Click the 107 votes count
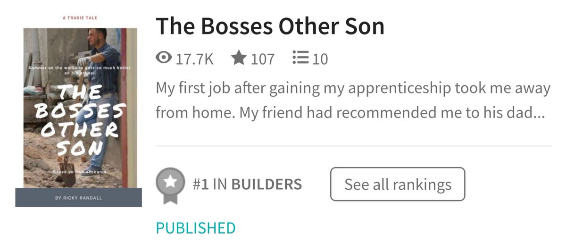Viewport: 566px width, 252px height. point(262,59)
